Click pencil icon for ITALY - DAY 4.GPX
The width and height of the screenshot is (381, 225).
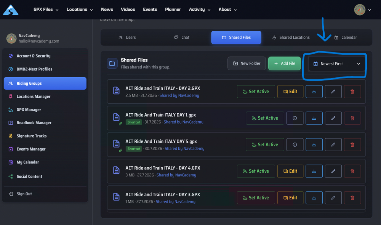point(333,171)
